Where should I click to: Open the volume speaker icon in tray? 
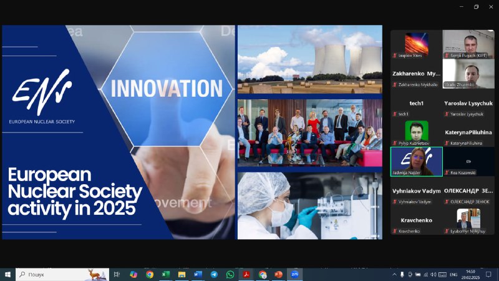434,274
